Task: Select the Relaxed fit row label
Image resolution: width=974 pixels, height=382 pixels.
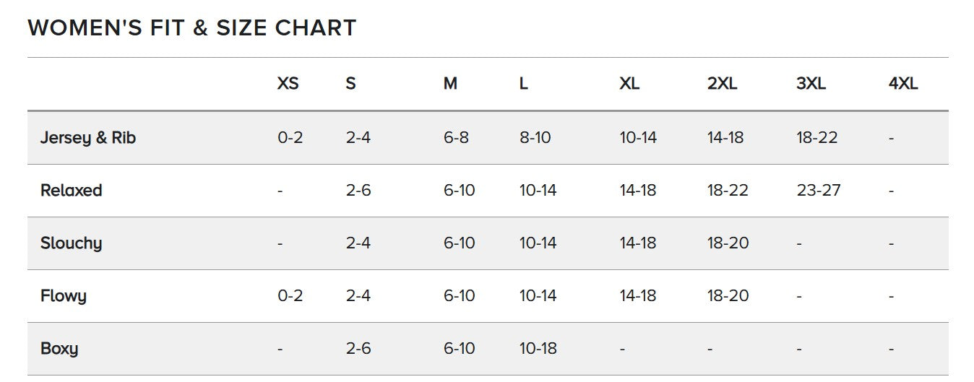Action: [71, 191]
